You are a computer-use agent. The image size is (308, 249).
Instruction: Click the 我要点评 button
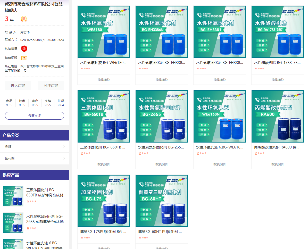35,116
